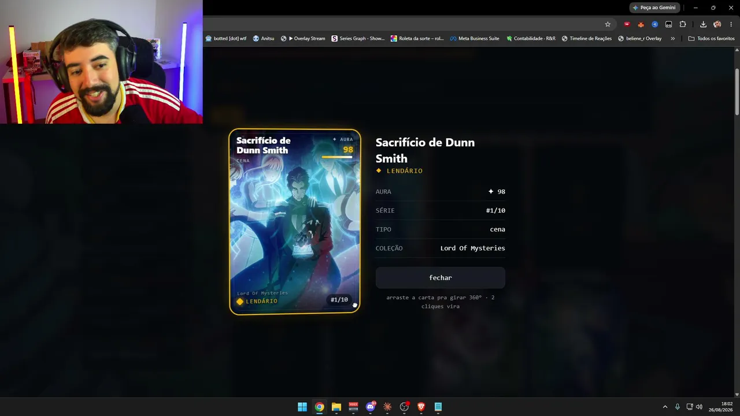Click the Peça ao Gemini button

point(654,8)
